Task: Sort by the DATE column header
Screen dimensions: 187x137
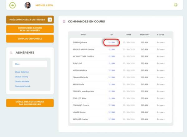Action: pyautogui.click(x=129, y=35)
